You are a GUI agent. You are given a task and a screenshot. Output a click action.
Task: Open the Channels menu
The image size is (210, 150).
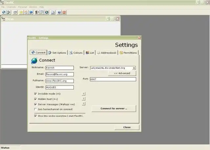coord(11,7)
